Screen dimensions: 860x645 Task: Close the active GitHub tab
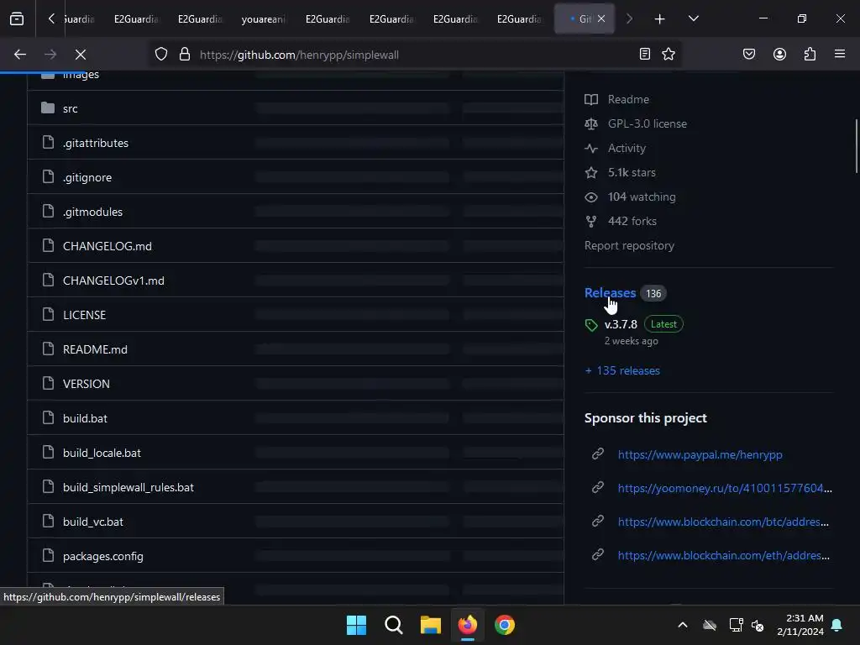pos(601,18)
